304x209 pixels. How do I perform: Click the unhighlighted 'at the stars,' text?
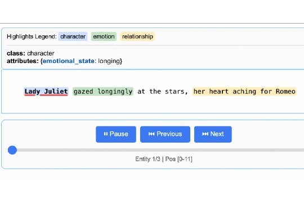tap(163, 92)
